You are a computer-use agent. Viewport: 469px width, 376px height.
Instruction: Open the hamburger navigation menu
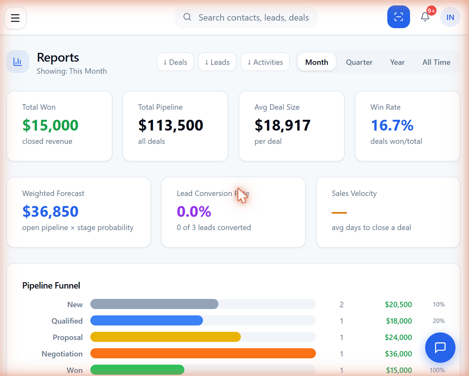coord(15,18)
